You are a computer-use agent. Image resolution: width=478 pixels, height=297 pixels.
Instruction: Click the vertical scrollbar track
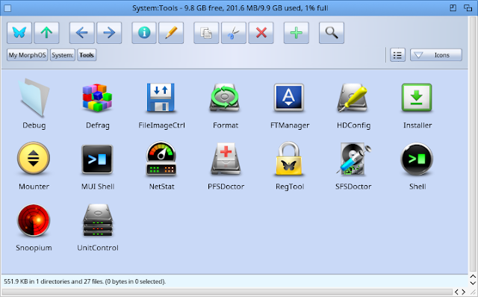point(473,143)
